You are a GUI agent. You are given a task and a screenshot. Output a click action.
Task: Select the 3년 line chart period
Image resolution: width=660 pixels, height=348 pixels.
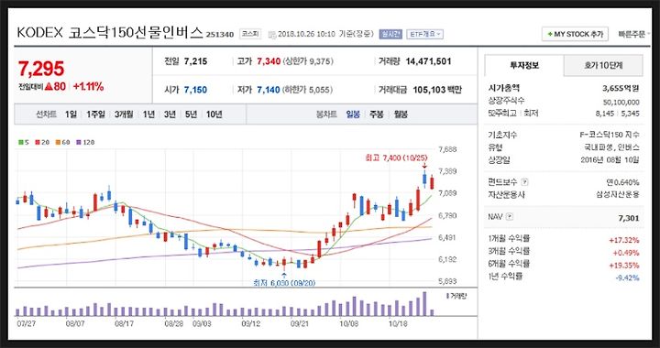click(x=170, y=114)
